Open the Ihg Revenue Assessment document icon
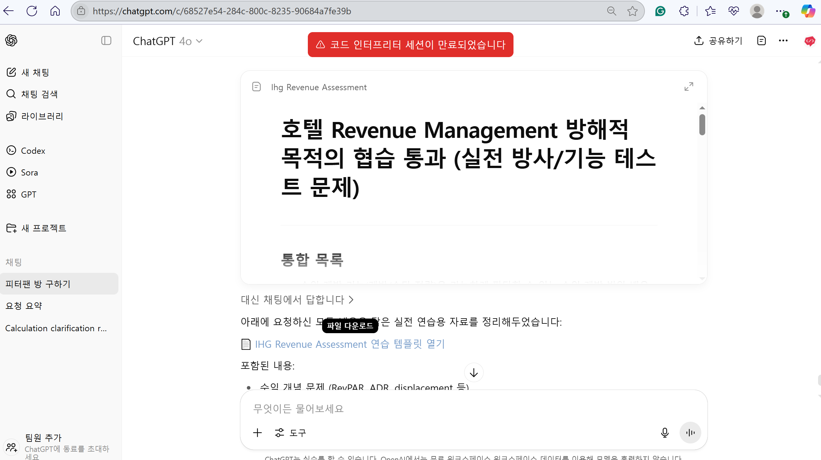The height and width of the screenshot is (460, 821). click(256, 87)
